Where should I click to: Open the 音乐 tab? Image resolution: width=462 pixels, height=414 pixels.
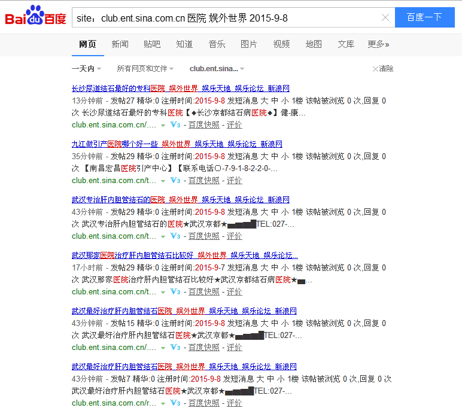217,44
